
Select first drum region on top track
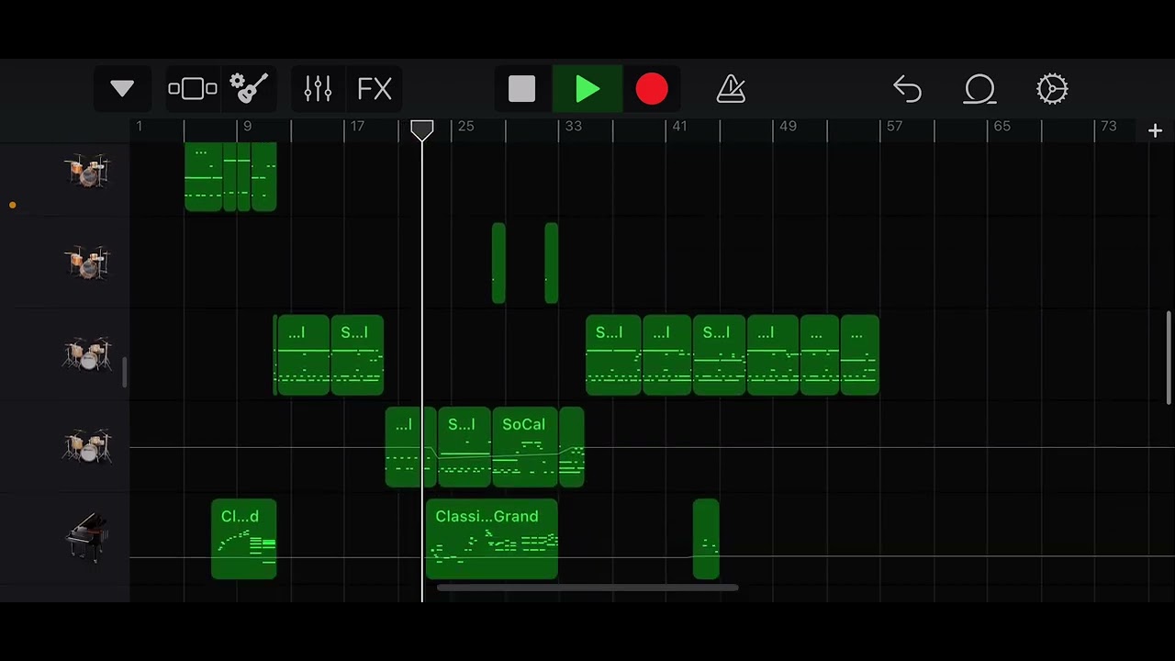(203, 176)
